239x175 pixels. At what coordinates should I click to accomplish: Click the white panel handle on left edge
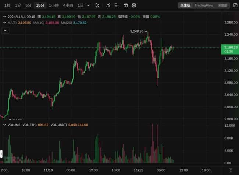[x=1, y=153]
